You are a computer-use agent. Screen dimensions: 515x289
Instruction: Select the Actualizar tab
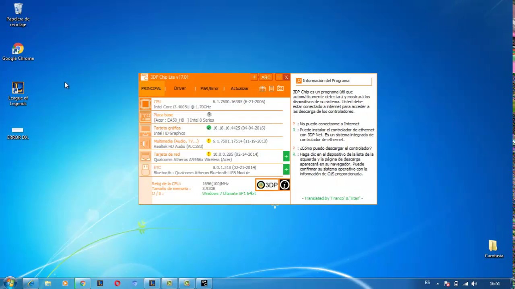[x=239, y=88]
